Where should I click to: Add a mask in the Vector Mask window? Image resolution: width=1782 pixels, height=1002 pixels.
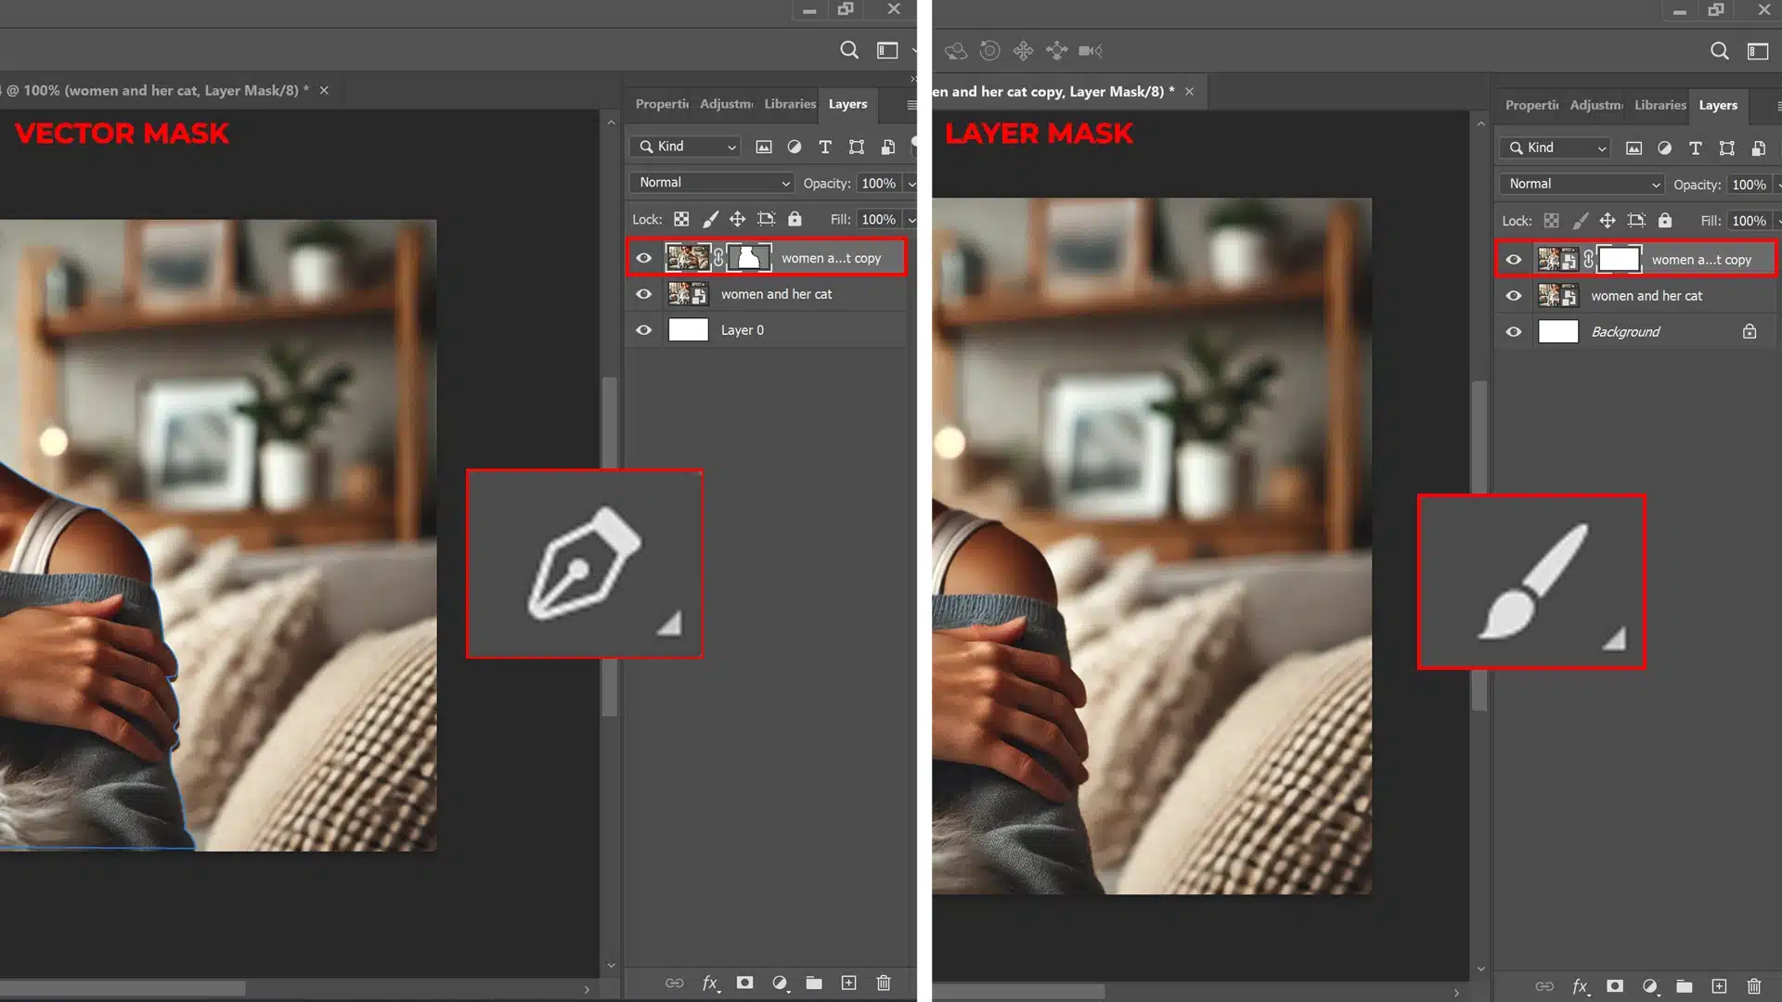pos(744,983)
